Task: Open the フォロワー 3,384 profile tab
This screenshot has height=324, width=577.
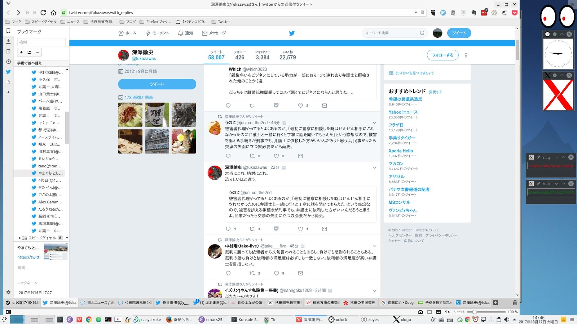Action: [x=263, y=55]
